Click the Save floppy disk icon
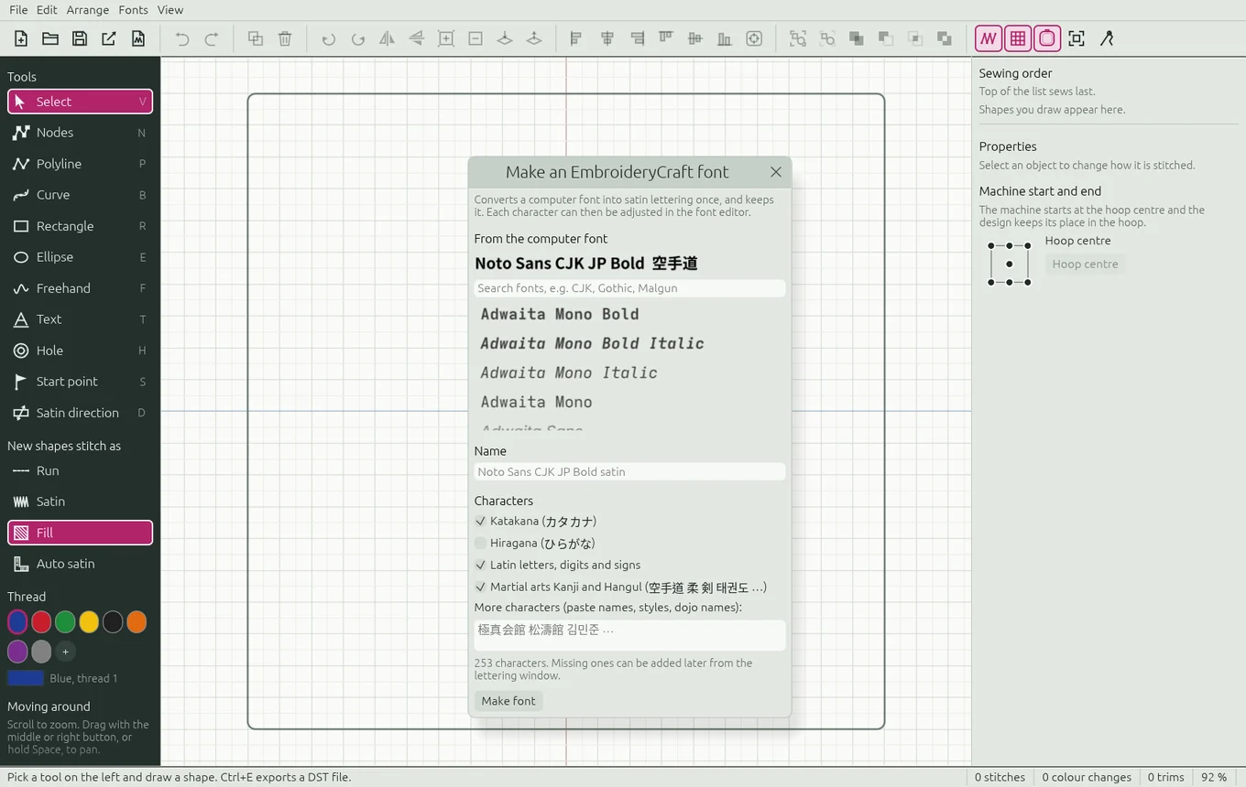 pos(80,38)
